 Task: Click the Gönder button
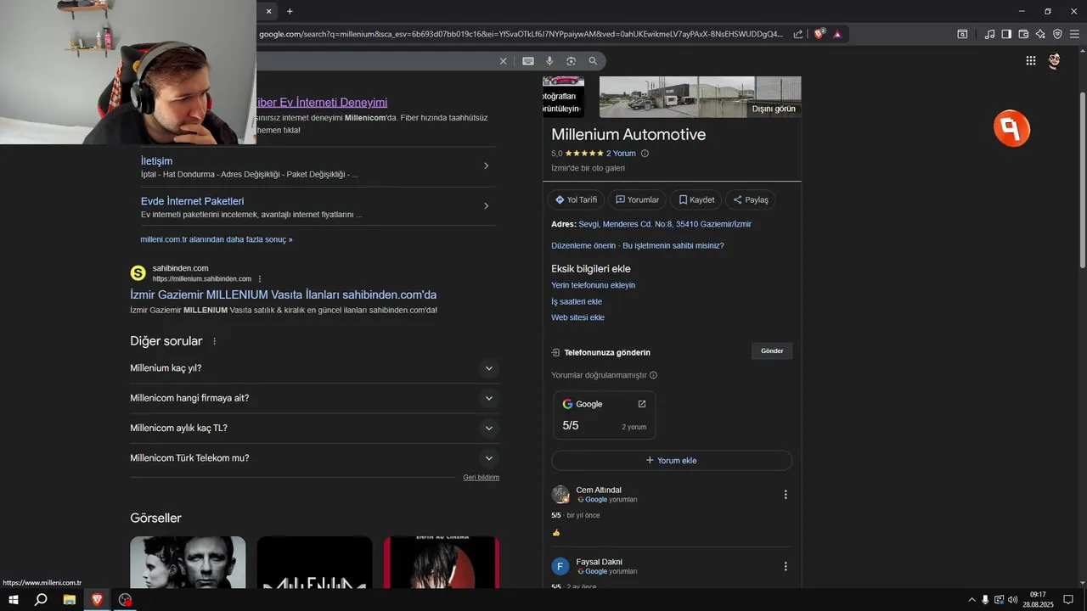click(772, 351)
